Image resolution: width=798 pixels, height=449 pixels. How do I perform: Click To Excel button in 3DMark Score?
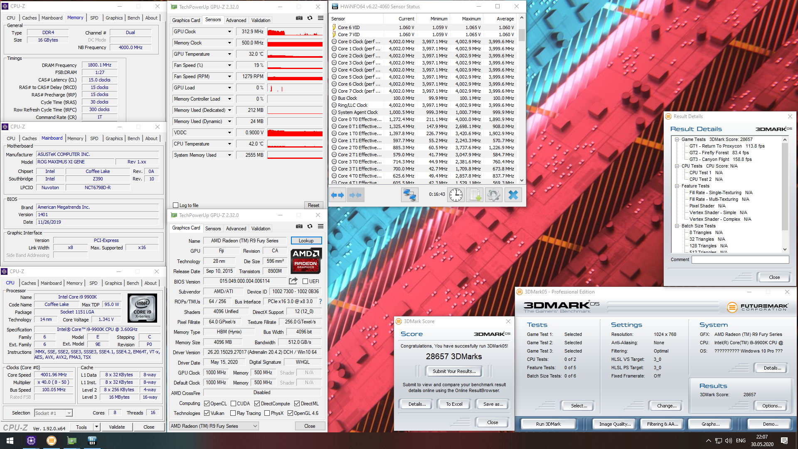point(454,404)
